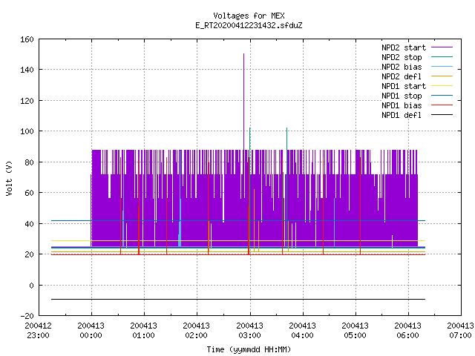Click the Time (yymmdd HH:MM) x-axis label
The height and width of the screenshot is (356, 475).
[249, 349]
